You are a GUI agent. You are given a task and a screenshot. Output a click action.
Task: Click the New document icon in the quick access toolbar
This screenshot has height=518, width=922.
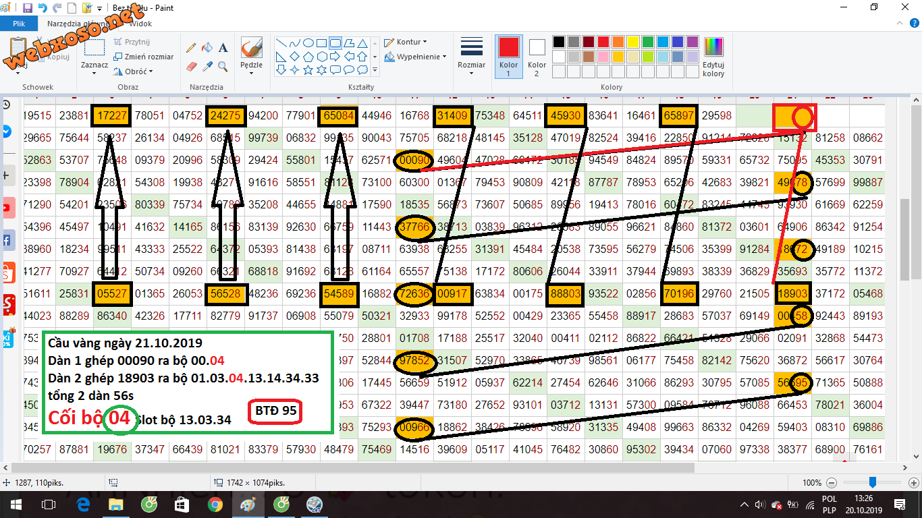(72, 8)
